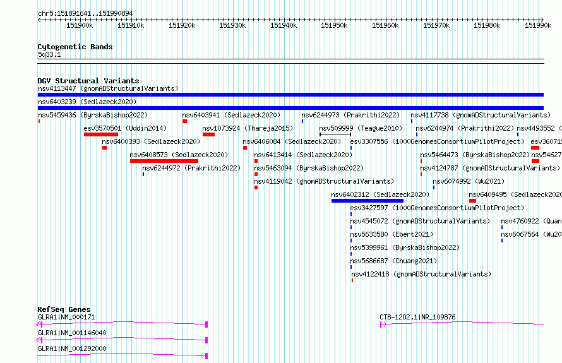Choose the 151960k scale label
The width and height of the screenshot is (562, 363).
coord(385,25)
